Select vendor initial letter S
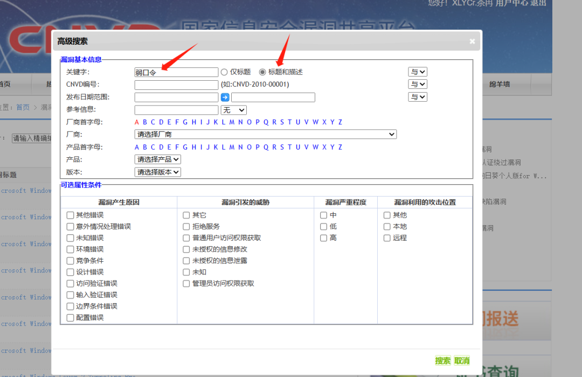The image size is (582, 377). [x=282, y=122]
